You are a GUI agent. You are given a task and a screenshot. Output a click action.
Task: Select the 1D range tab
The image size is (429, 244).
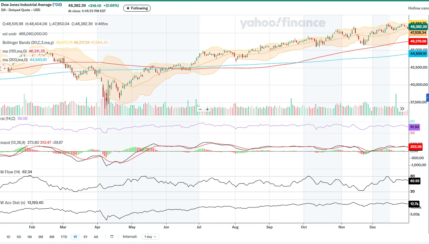pos(8,237)
